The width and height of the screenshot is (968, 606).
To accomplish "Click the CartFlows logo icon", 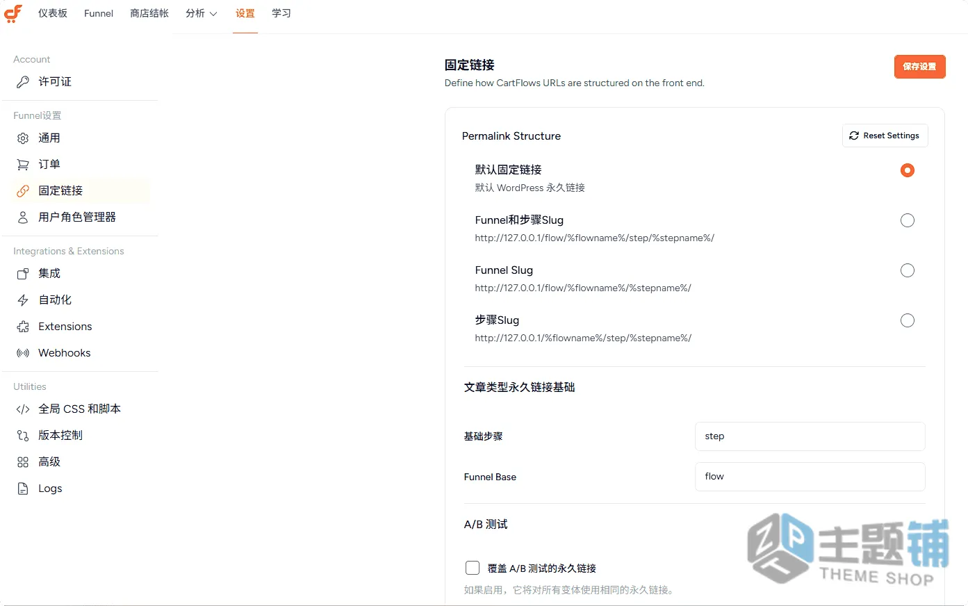I will click(13, 13).
